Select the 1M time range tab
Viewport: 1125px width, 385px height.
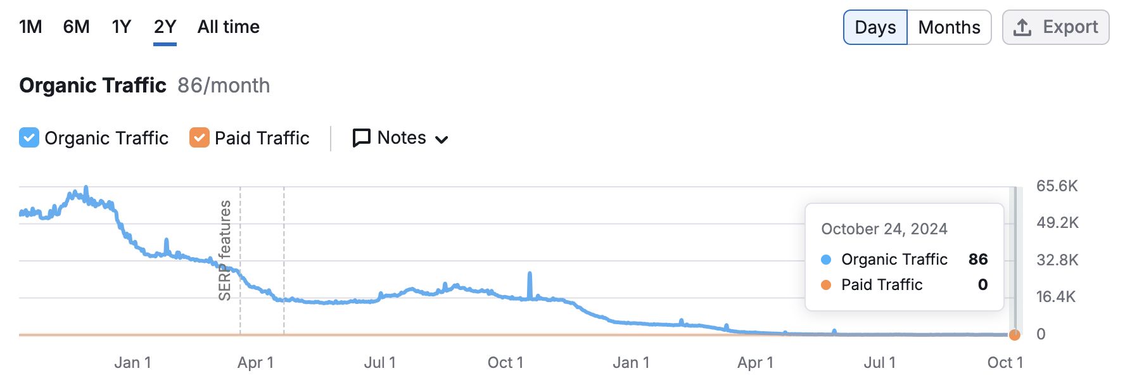30,27
